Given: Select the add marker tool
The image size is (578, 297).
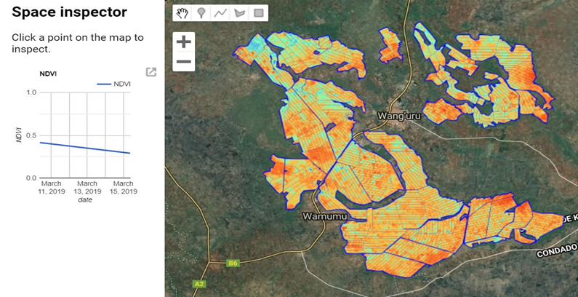Looking at the screenshot, I should point(202,13).
